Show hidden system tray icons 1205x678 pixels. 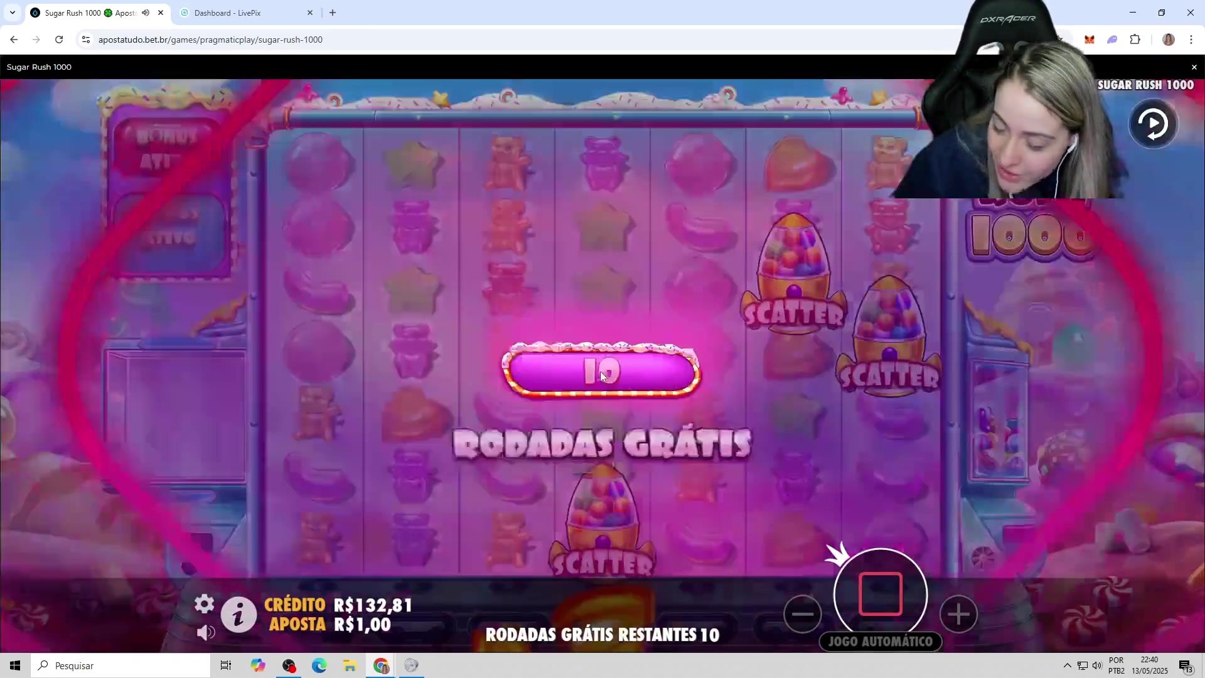[x=1067, y=665]
